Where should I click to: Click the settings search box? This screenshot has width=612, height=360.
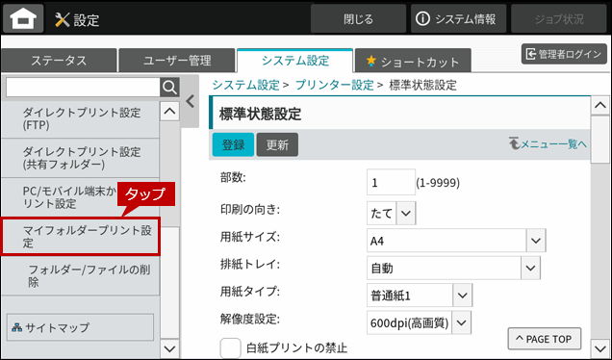(83, 87)
